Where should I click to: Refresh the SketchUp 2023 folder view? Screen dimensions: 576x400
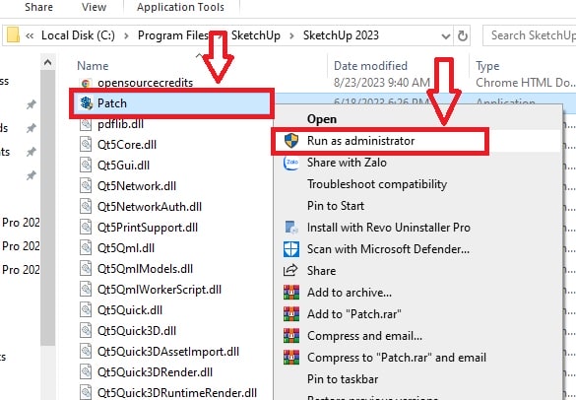click(462, 35)
